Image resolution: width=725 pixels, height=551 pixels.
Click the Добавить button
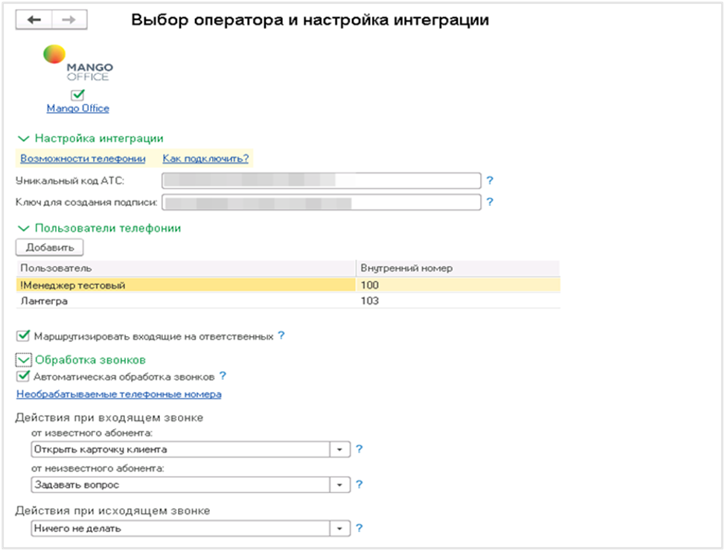pyautogui.click(x=49, y=246)
